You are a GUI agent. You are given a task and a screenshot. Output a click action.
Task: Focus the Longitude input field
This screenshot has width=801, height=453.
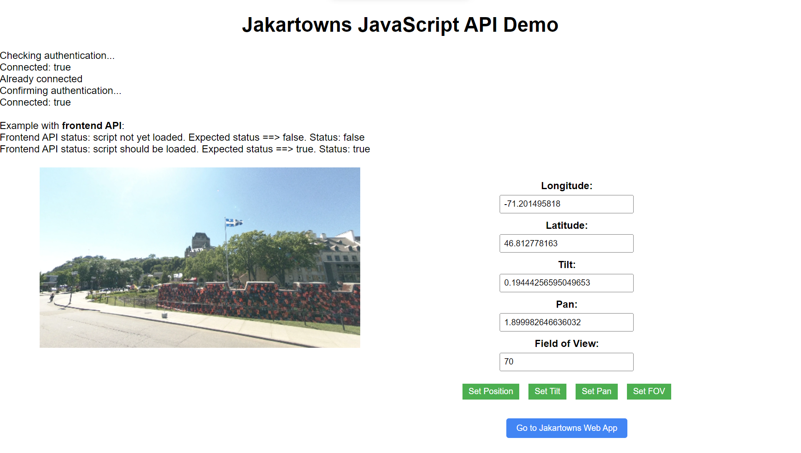(566, 204)
